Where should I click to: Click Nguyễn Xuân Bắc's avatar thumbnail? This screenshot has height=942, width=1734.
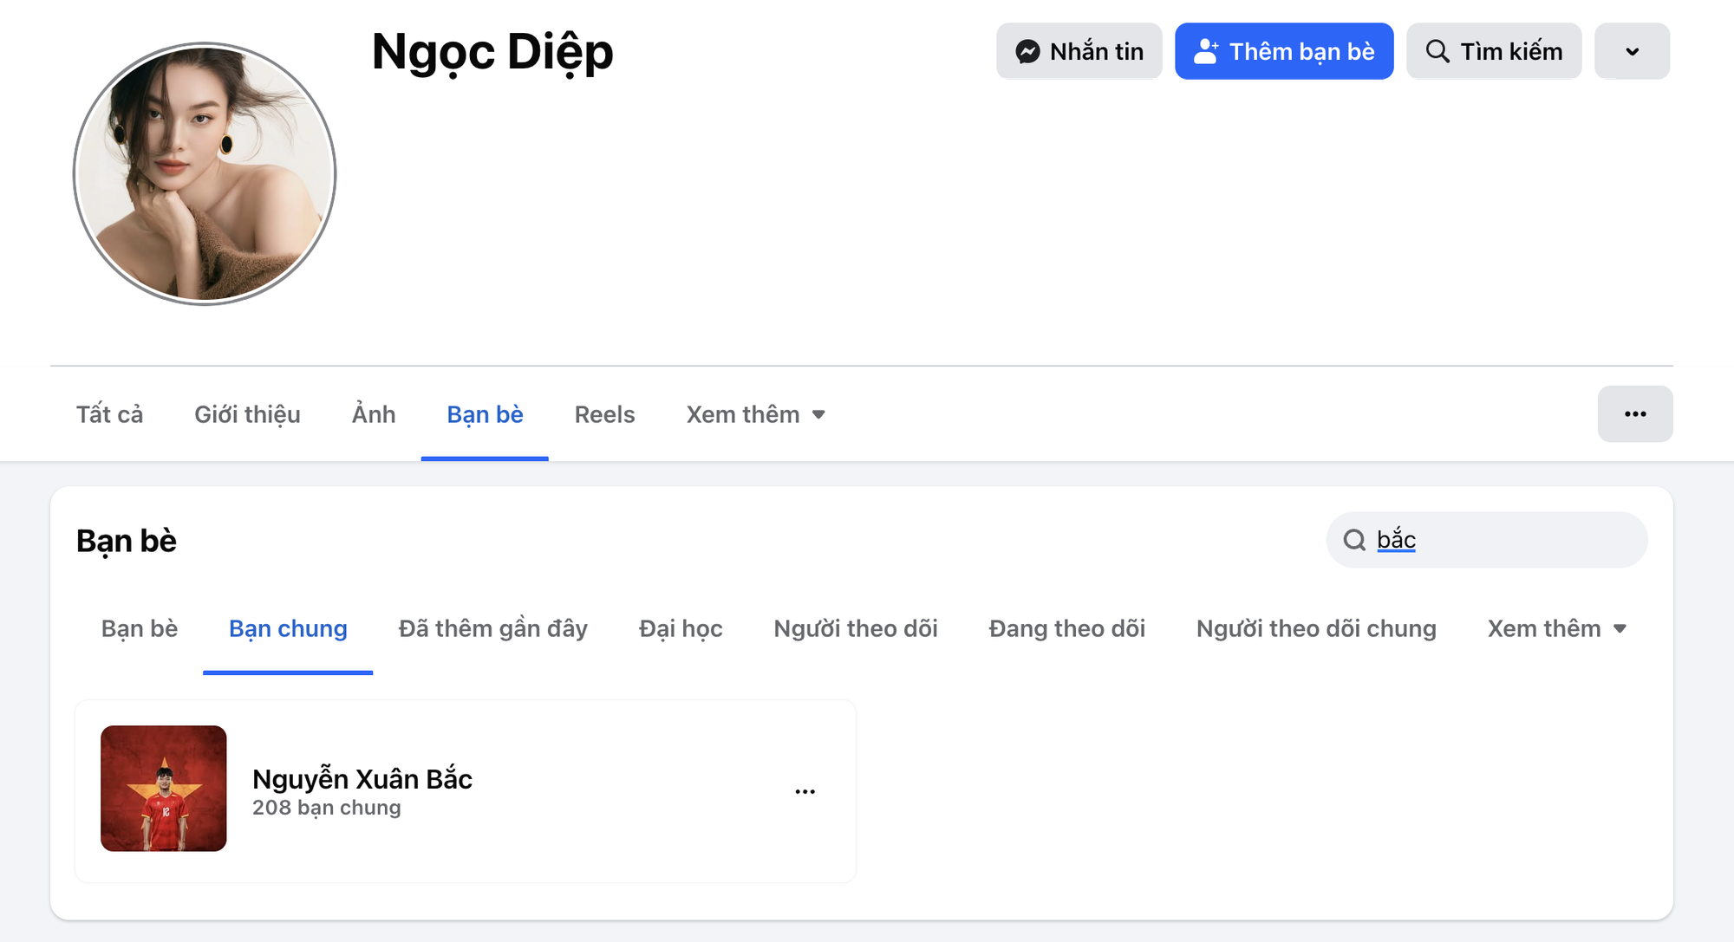[x=164, y=789]
